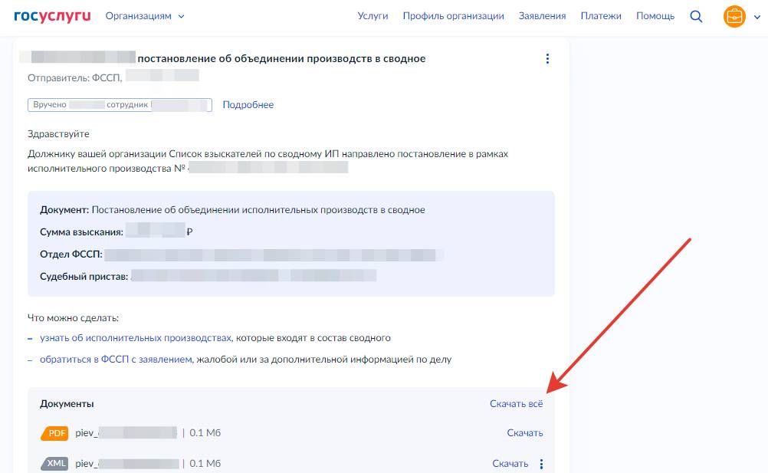Click the search magnifier icon
Screen dimensions: 768x473
(x=696, y=16)
